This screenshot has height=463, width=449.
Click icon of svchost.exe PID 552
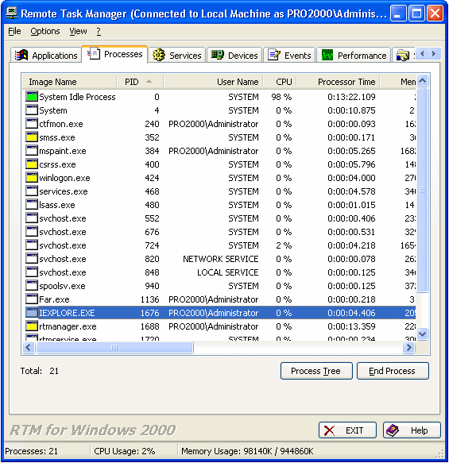(32, 218)
